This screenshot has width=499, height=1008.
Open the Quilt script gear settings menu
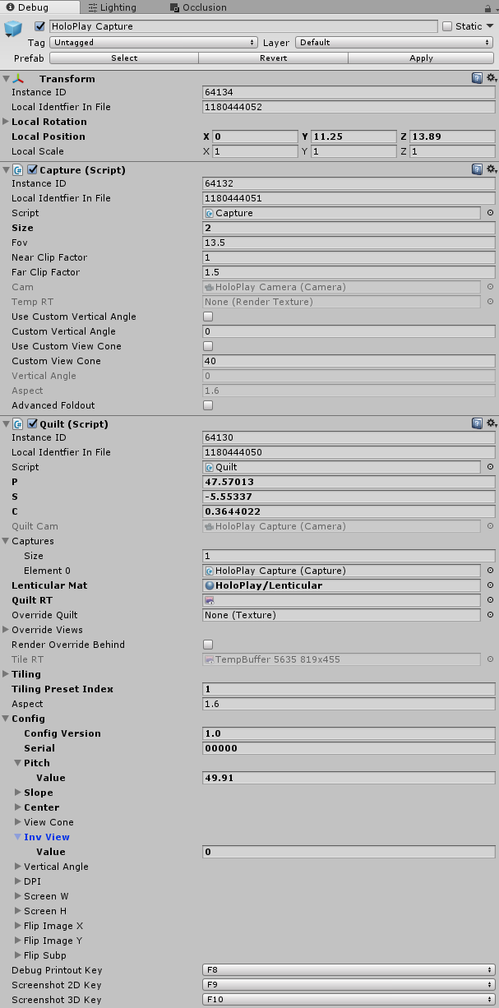tap(491, 423)
